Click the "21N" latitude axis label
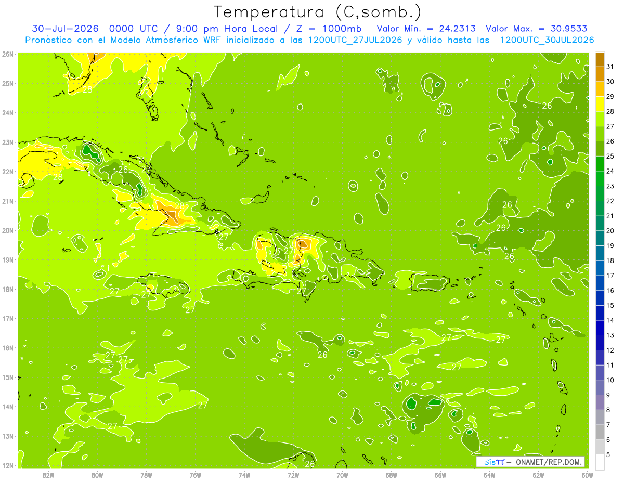Screen dimensions: 624x482 pyautogui.click(x=8, y=201)
